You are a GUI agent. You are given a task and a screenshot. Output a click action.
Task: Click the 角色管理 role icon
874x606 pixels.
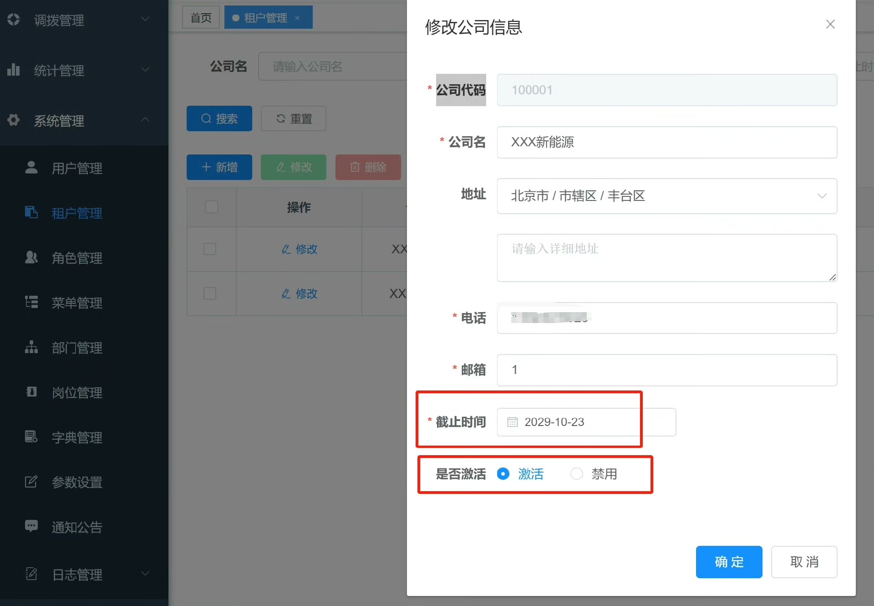pyautogui.click(x=31, y=257)
